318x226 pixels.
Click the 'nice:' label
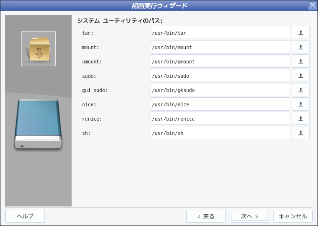89,104
